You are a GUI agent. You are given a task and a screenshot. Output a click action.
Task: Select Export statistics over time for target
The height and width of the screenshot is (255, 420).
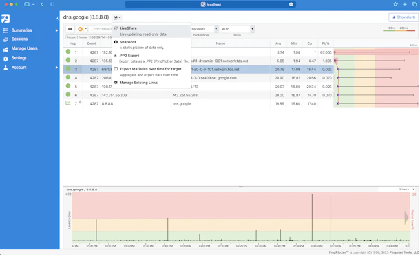(151, 72)
